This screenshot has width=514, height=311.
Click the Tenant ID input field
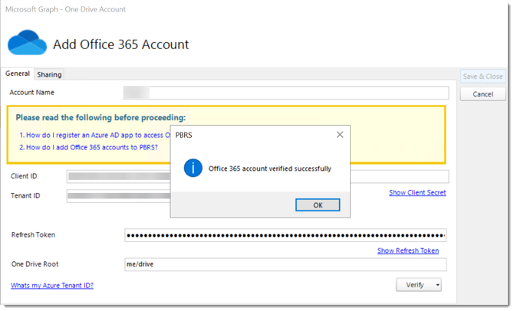(x=118, y=196)
